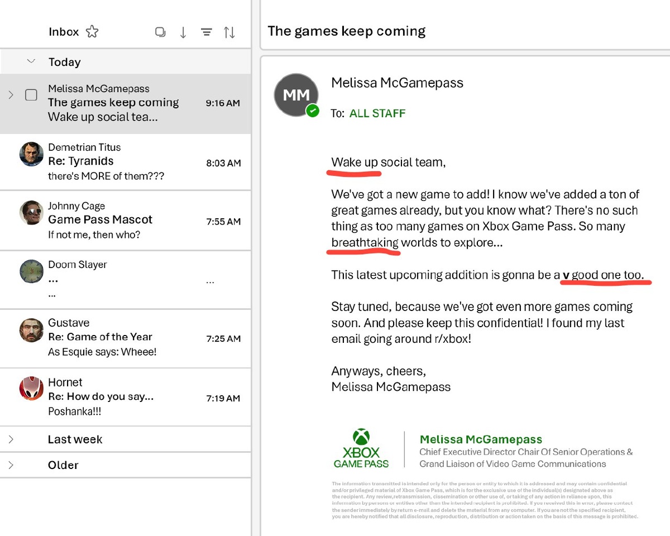Click the green verified badge on avatar
Viewport: 670px width, 536px height.
[x=313, y=111]
